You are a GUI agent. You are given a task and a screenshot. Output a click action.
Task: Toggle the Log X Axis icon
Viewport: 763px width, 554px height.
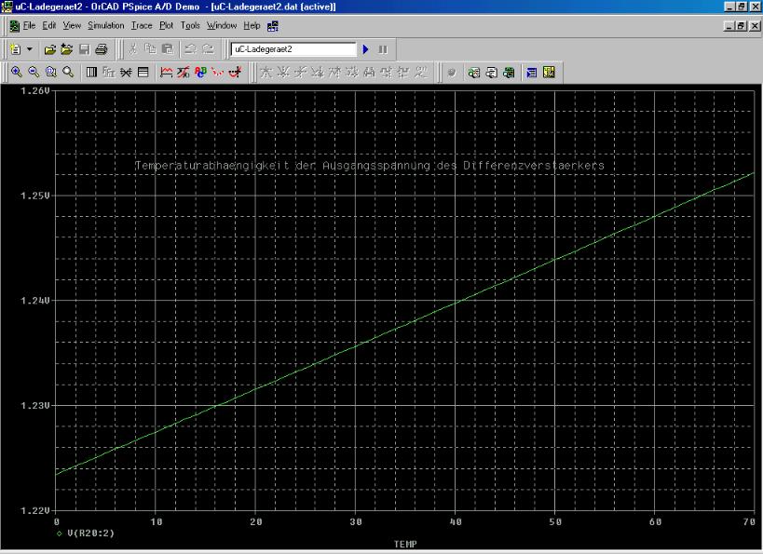coord(91,73)
